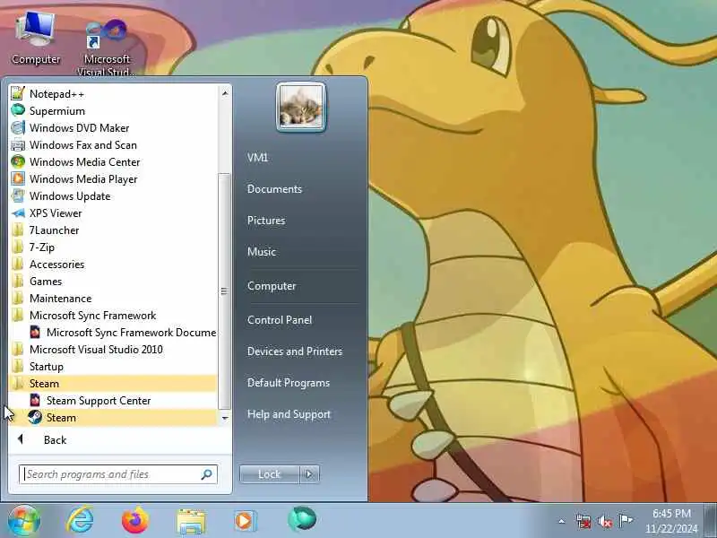Open Windows DVD Maker
717x538 pixels.
click(113, 127)
